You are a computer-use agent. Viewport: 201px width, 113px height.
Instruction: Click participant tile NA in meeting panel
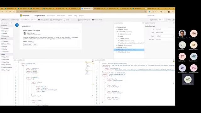(194, 34)
